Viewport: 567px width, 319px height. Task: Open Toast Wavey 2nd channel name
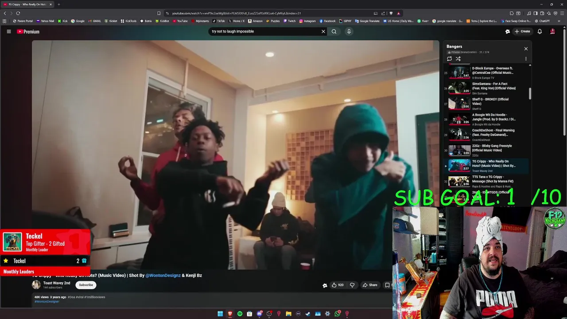tap(57, 283)
